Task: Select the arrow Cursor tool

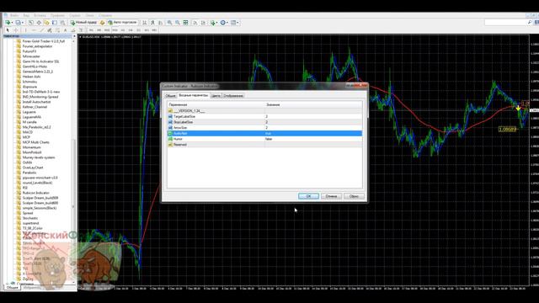Action: [x=8, y=30]
